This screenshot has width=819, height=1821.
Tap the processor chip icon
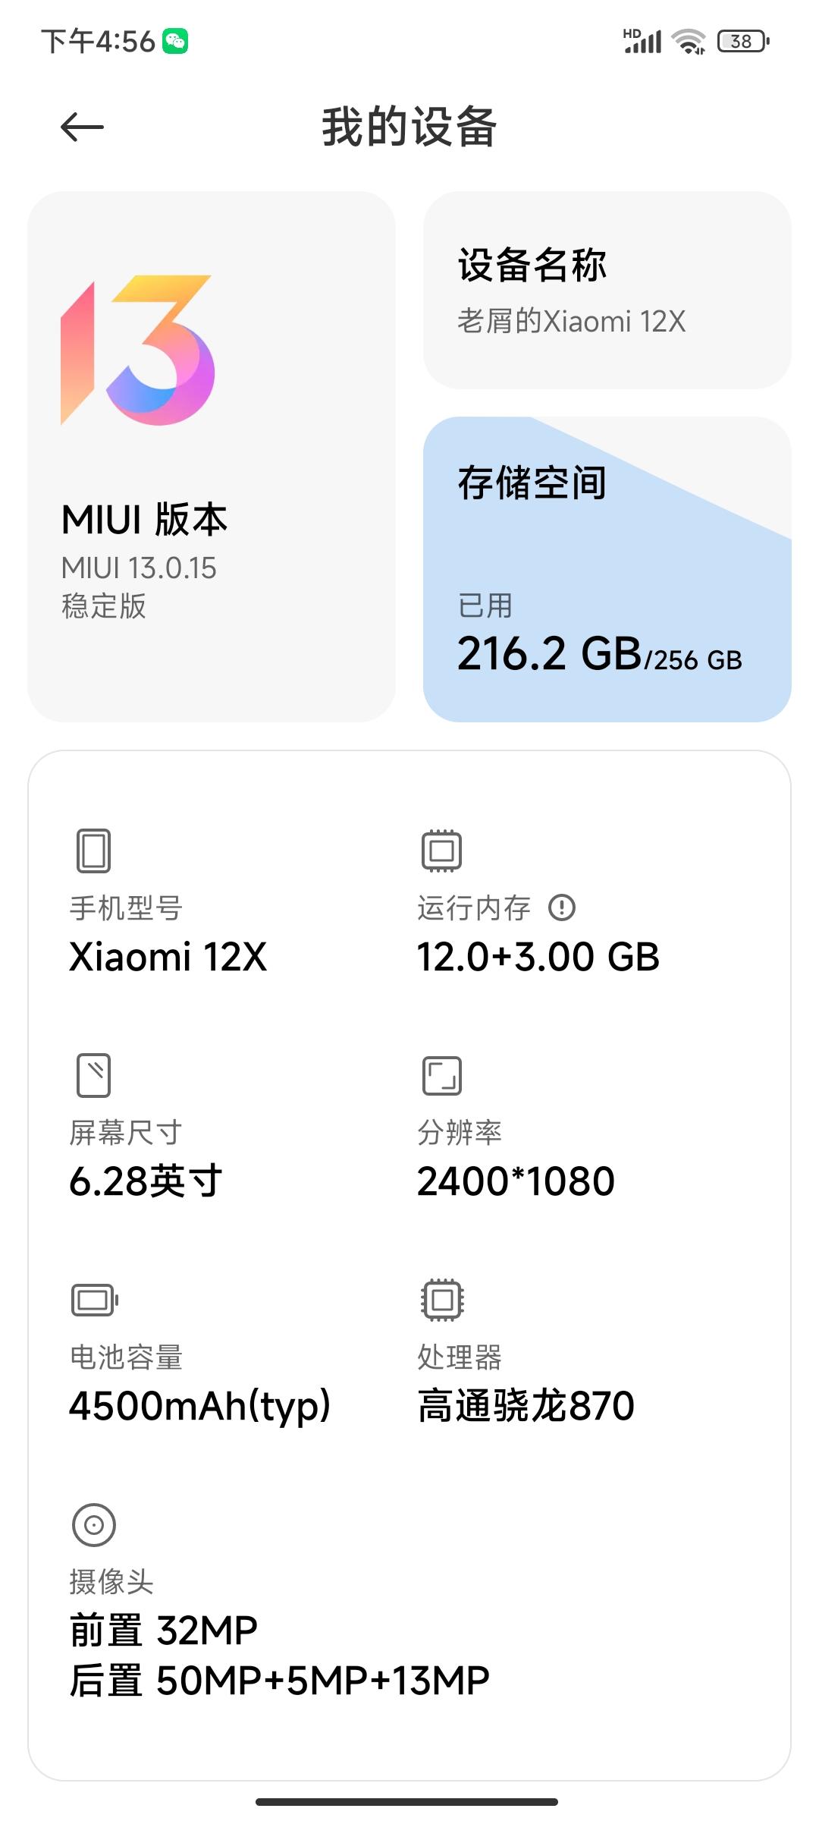point(442,1299)
